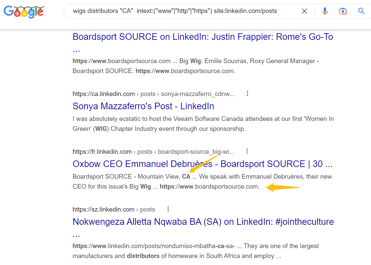Open Google Lens image search
Screen dimensions: 371x265
343,11
